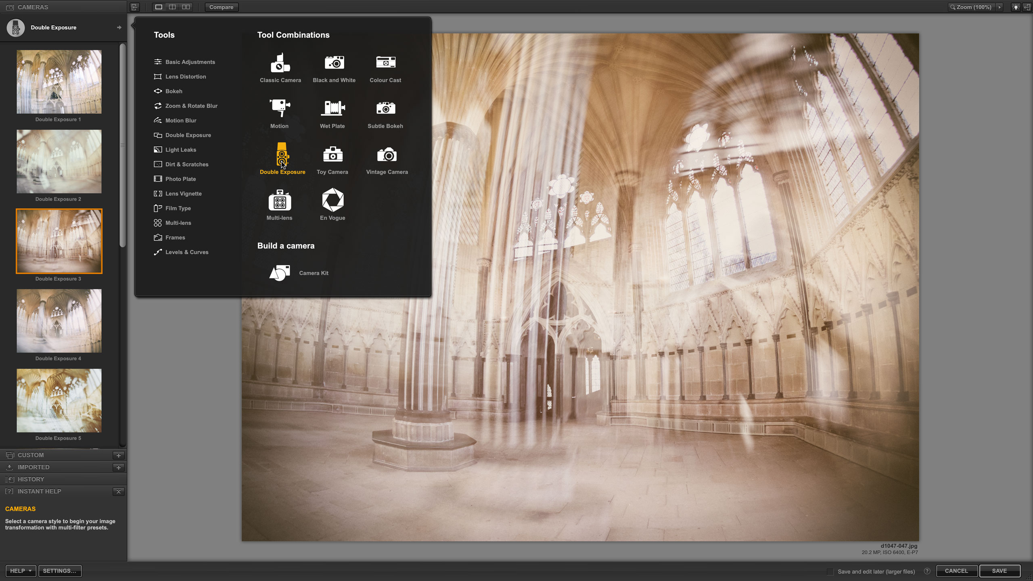1033x581 pixels.
Task: Pick the Toy Camera icon
Action: [x=332, y=154]
